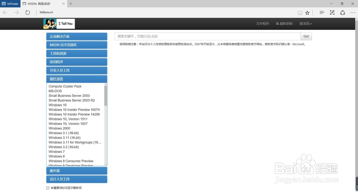Viewport: 358px width, 192px height.
Task: Expand the 联系我 dropdown menu
Action: click(306, 24)
